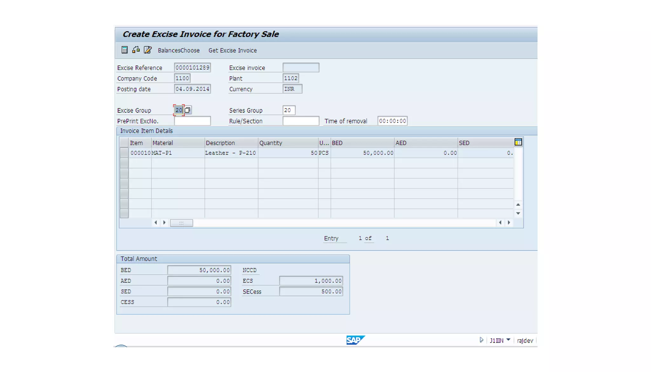Screen dimensions: 651x372
Task: Open Excise Group value help button
Action: pos(188,110)
